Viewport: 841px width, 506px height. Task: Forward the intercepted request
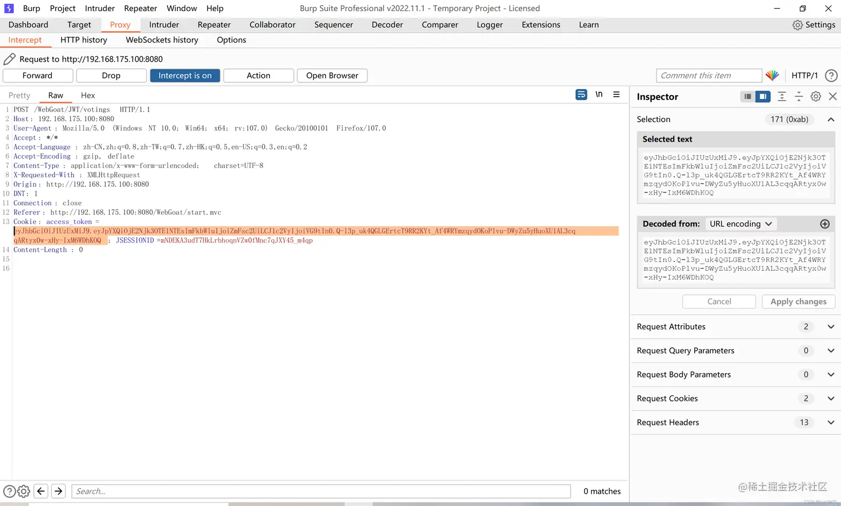pos(38,76)
